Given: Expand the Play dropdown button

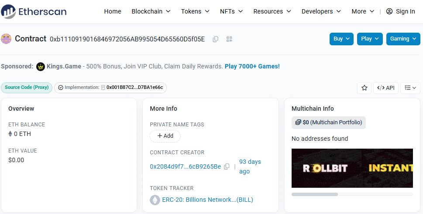Looking at the screenshot, I should click(x=370, y=39).
